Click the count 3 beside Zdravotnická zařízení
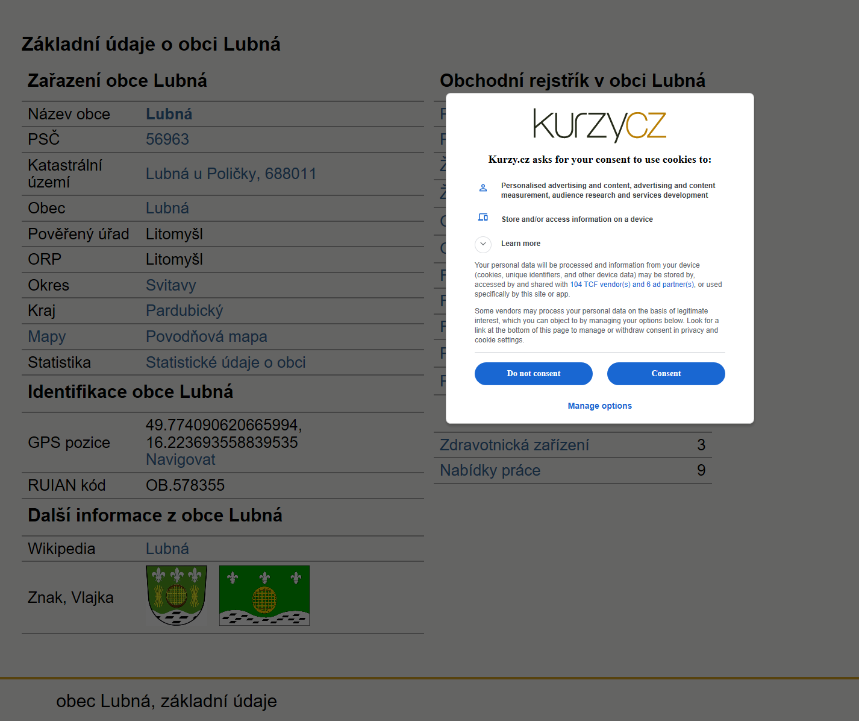The height and width of the screenshot is (721, 859). click(x=701, y=445)
